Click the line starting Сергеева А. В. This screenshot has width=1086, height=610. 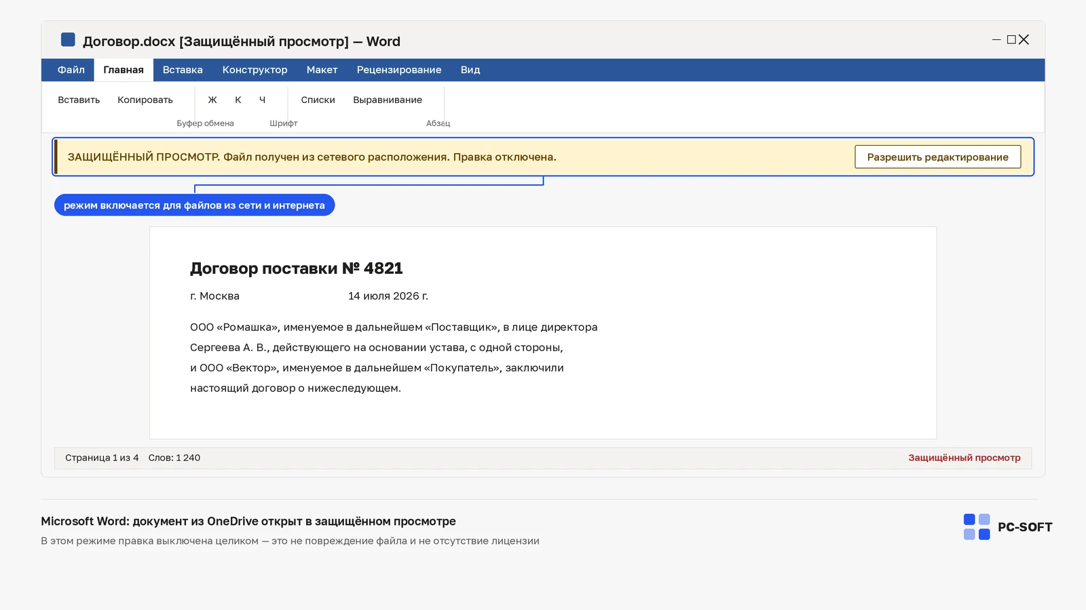coord(377,348)
